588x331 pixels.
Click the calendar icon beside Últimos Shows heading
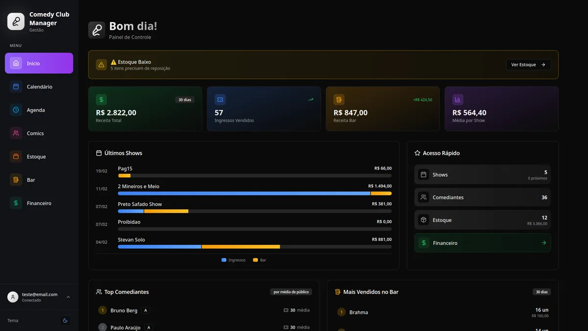pyautogui.click(x=99, y=153)
